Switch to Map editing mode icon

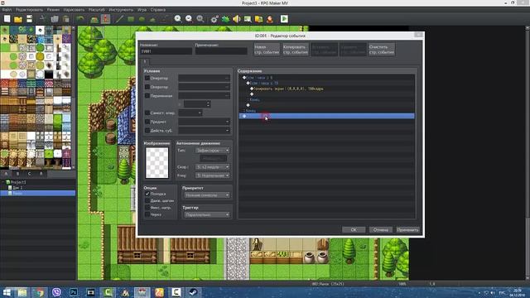tap(94, 19)
